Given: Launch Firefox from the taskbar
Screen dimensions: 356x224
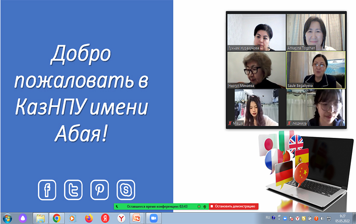Looking at the screenshot, I should pos(88,218).
